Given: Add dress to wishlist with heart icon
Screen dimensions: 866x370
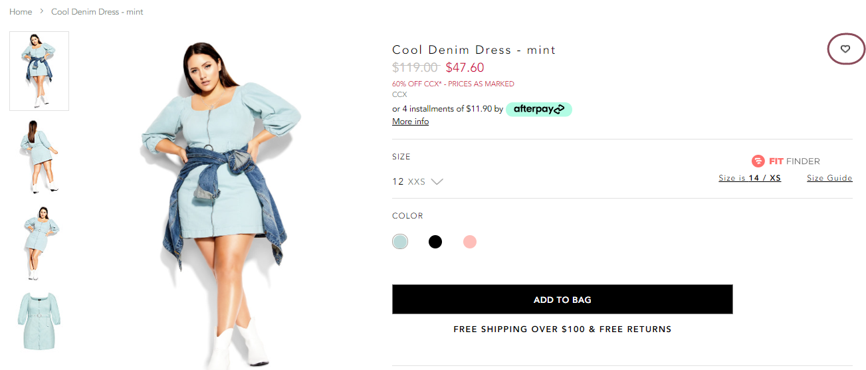Looking at the screenshot, I should [845, 49].
